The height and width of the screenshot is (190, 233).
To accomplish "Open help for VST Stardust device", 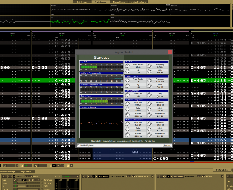I will tap(152, 176).
